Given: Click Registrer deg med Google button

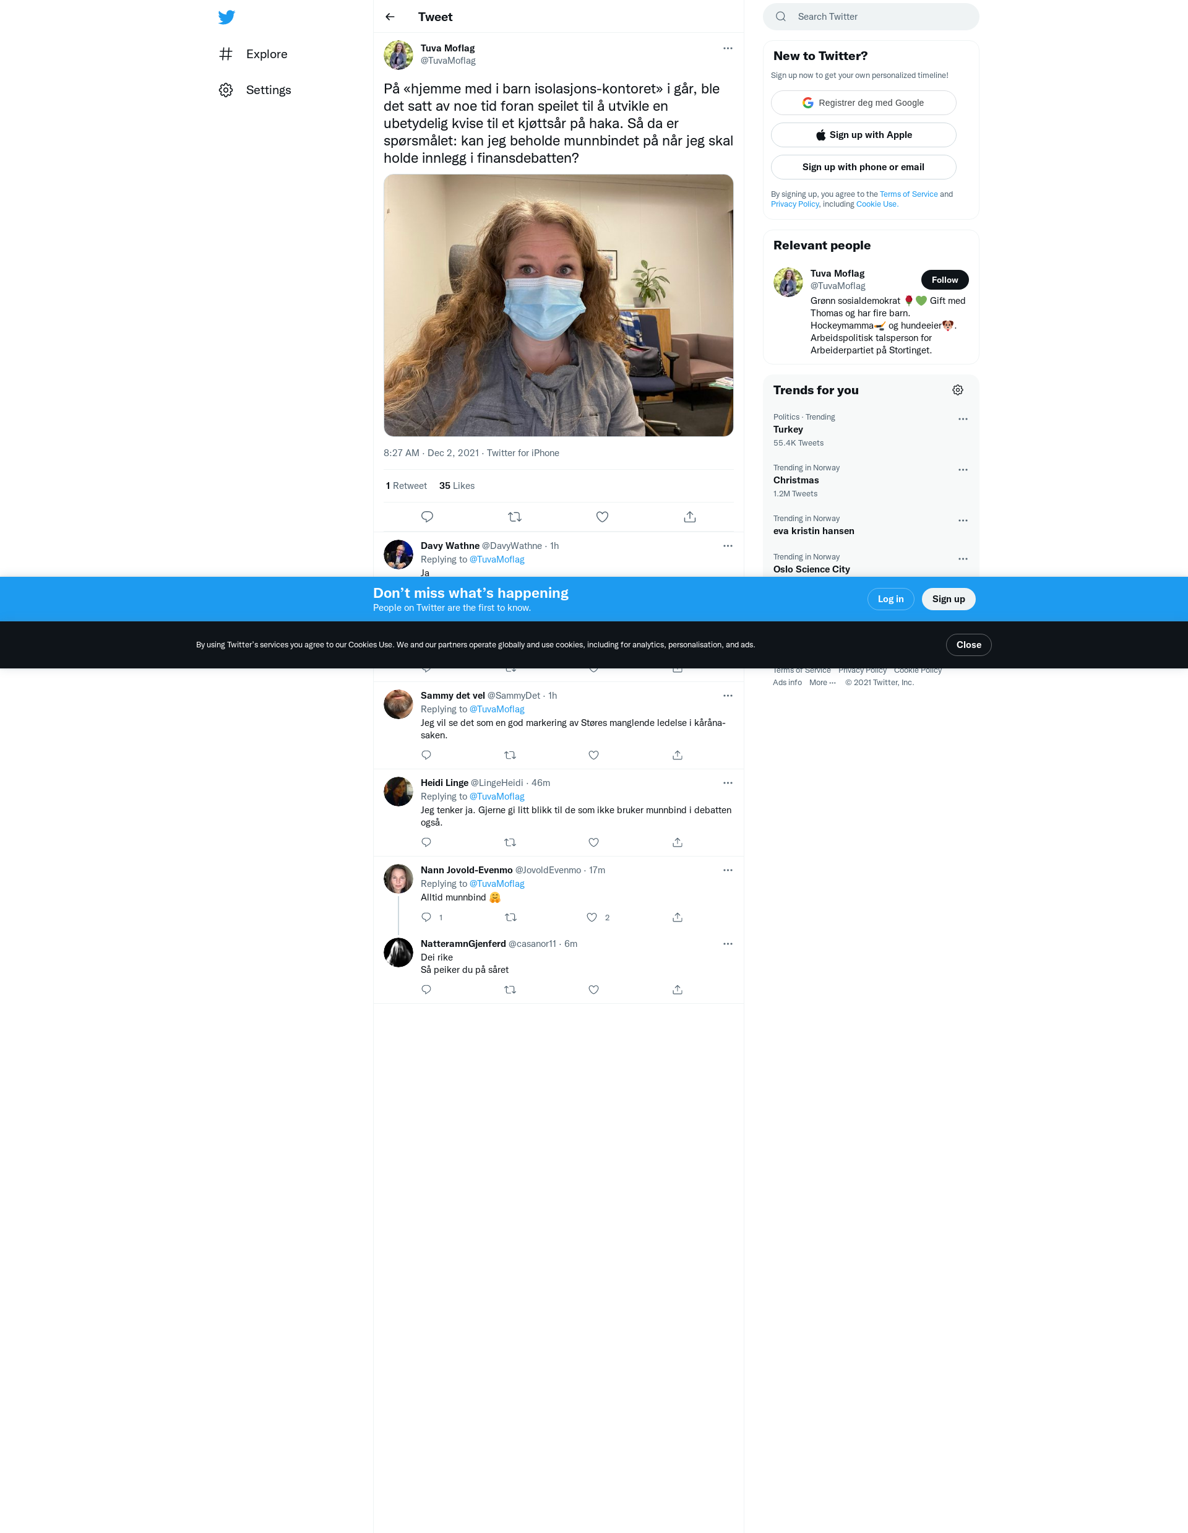Looking at the screenshot, I should [x=863, y=103].
